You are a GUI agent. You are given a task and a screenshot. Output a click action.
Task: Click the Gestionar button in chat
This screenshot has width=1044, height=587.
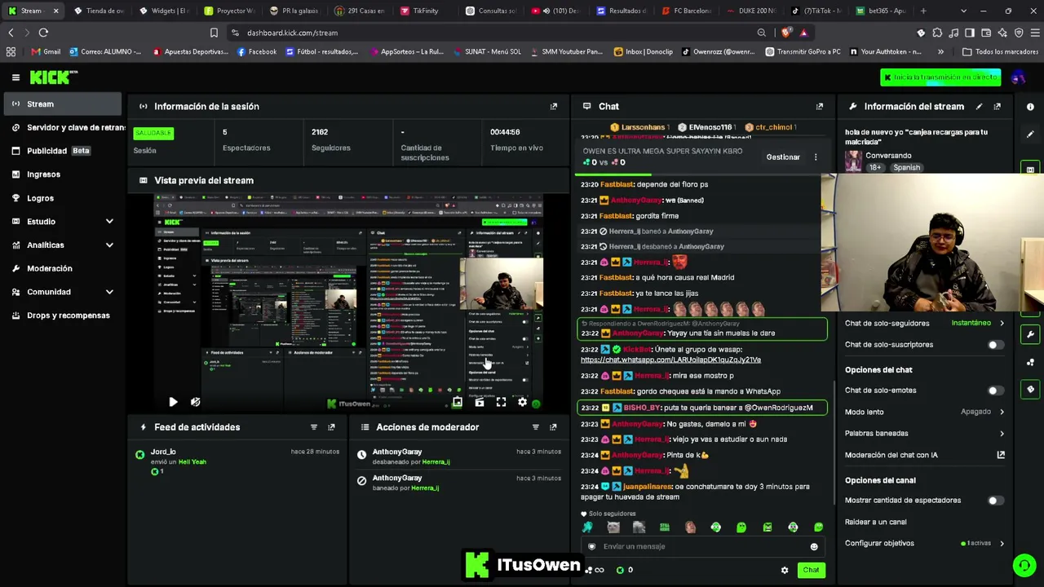(x=783, y=157)
